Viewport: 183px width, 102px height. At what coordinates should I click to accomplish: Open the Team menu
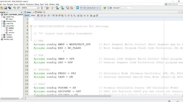42,4
